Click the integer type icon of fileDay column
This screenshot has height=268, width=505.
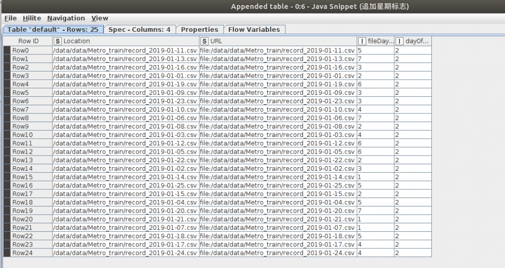362,41
